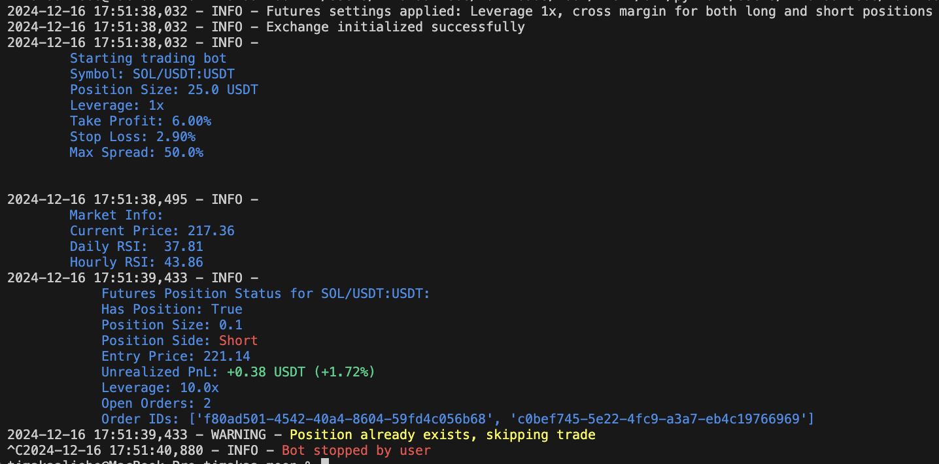Click the 'Exchange initialized successfully' log message

395,27
